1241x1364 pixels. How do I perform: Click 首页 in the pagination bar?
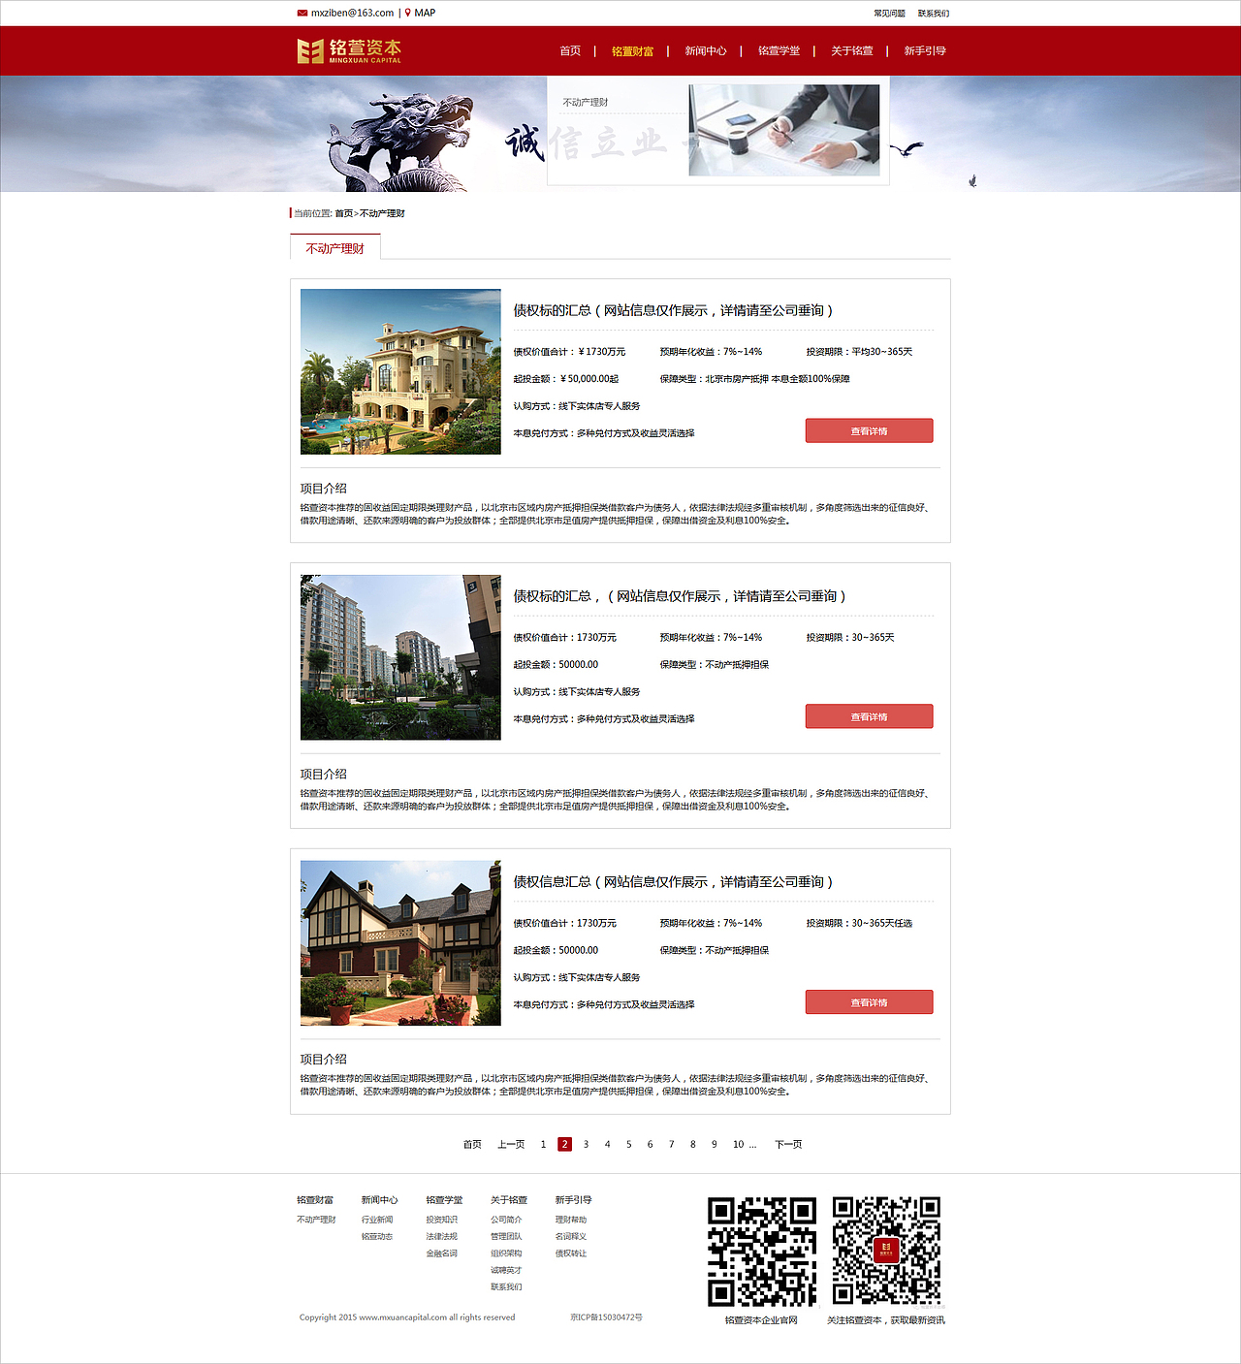click(x=472, y=1145)
